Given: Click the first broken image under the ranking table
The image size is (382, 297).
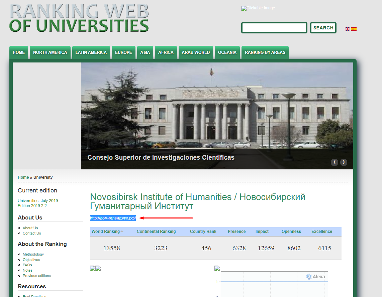Looking at the screenshot, I should (93, 268).
